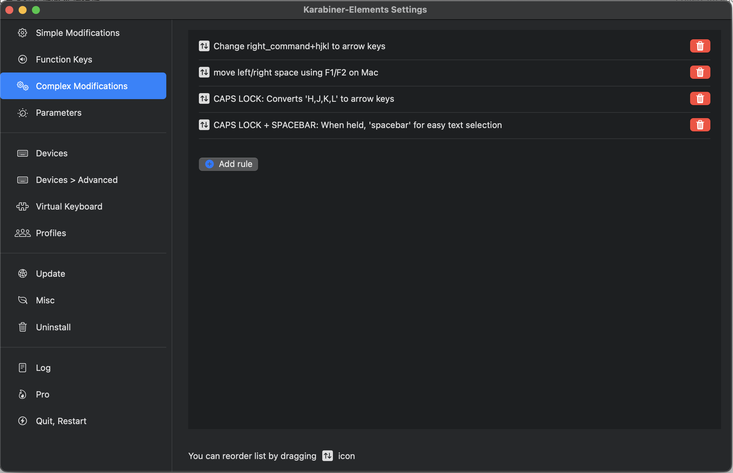Delete the CAPS LOCK HJKL arrows rule
The width and height of the screenshot is (733, 473).
click(x=700, y=98)
